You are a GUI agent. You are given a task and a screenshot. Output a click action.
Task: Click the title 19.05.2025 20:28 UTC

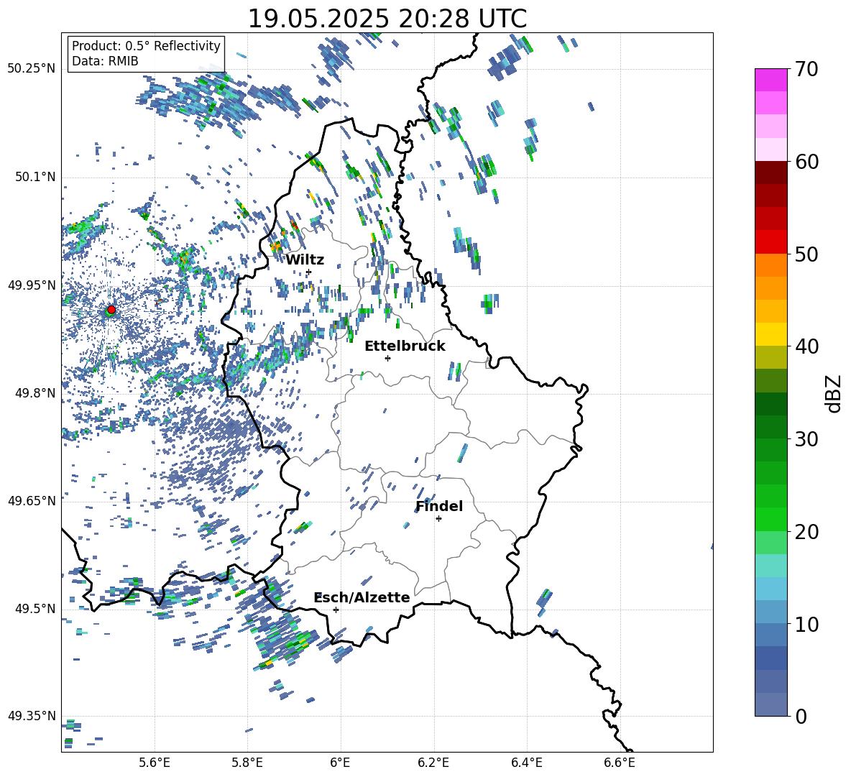pos(387,19)
